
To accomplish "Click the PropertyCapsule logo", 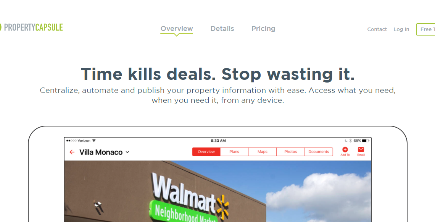I will pyautogui.click(x=31, y=27).
